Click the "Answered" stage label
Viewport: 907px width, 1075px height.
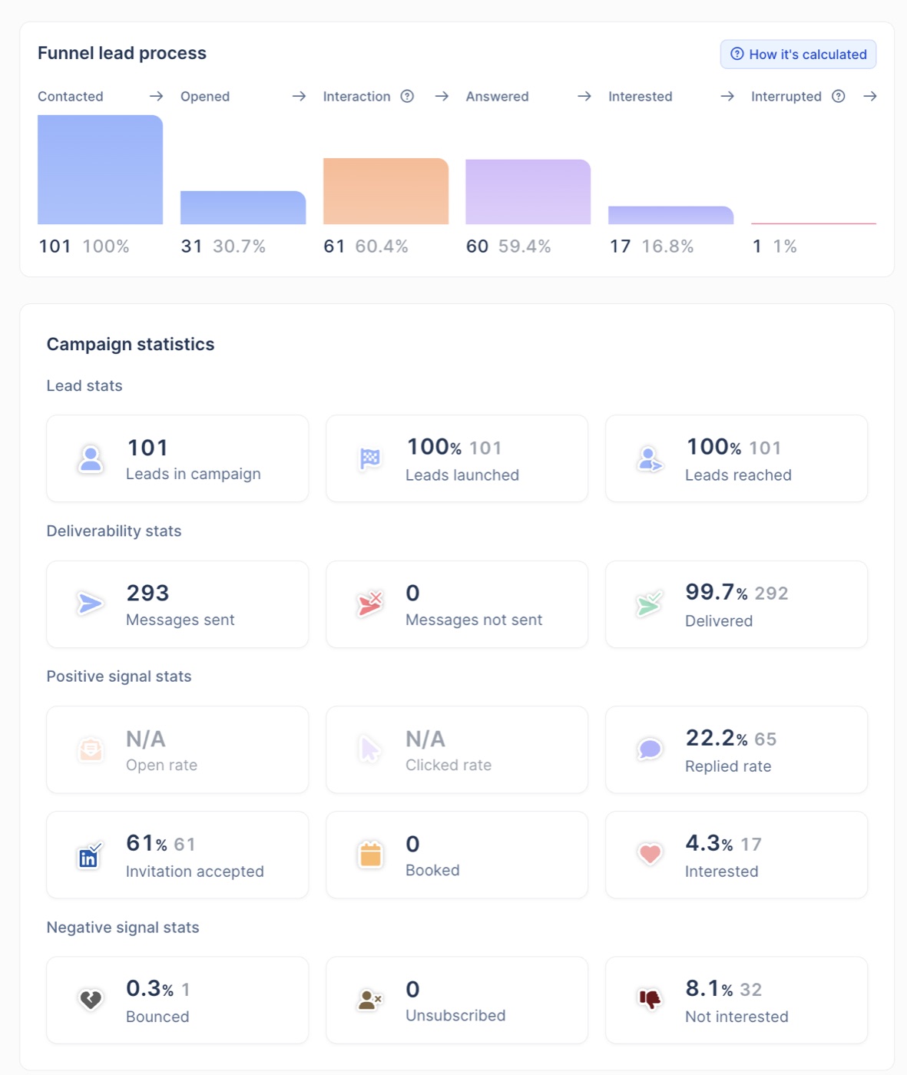[497, 96]
